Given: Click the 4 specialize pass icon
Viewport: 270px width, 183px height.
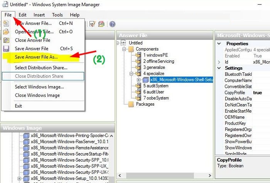Looking at the screenshot, I should point(138,74).
